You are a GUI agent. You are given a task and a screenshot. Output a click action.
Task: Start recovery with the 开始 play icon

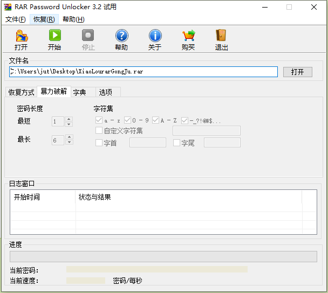tap(55, 35)
